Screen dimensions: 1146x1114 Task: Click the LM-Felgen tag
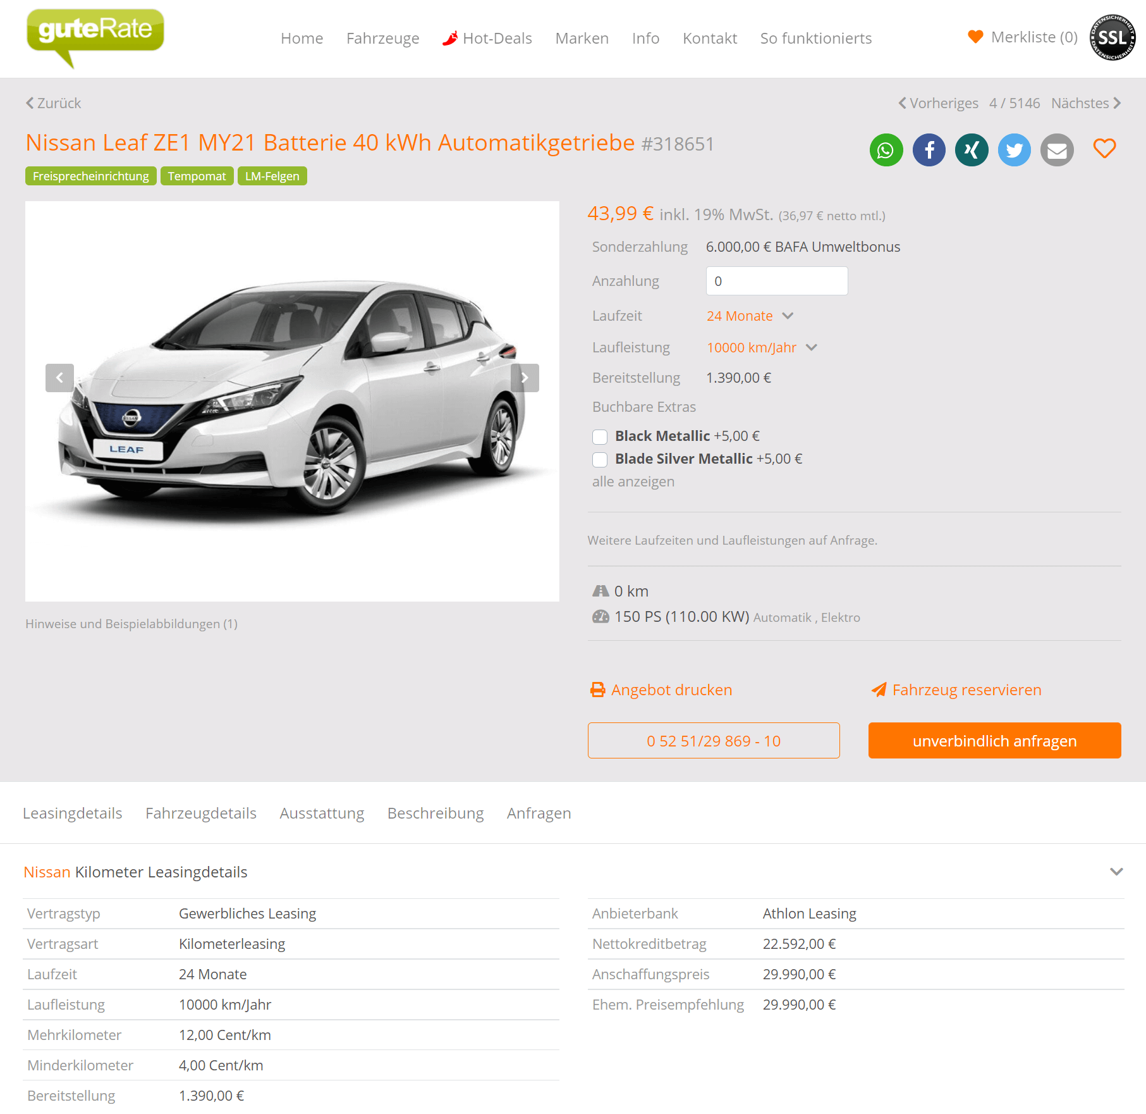pyautogui.click(x=272, y=176)
